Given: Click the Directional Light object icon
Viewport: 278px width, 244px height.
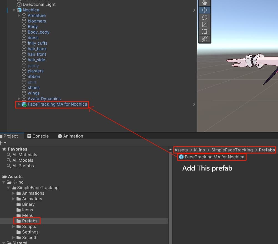Looking at the screenshot, I should click(19, 4).
